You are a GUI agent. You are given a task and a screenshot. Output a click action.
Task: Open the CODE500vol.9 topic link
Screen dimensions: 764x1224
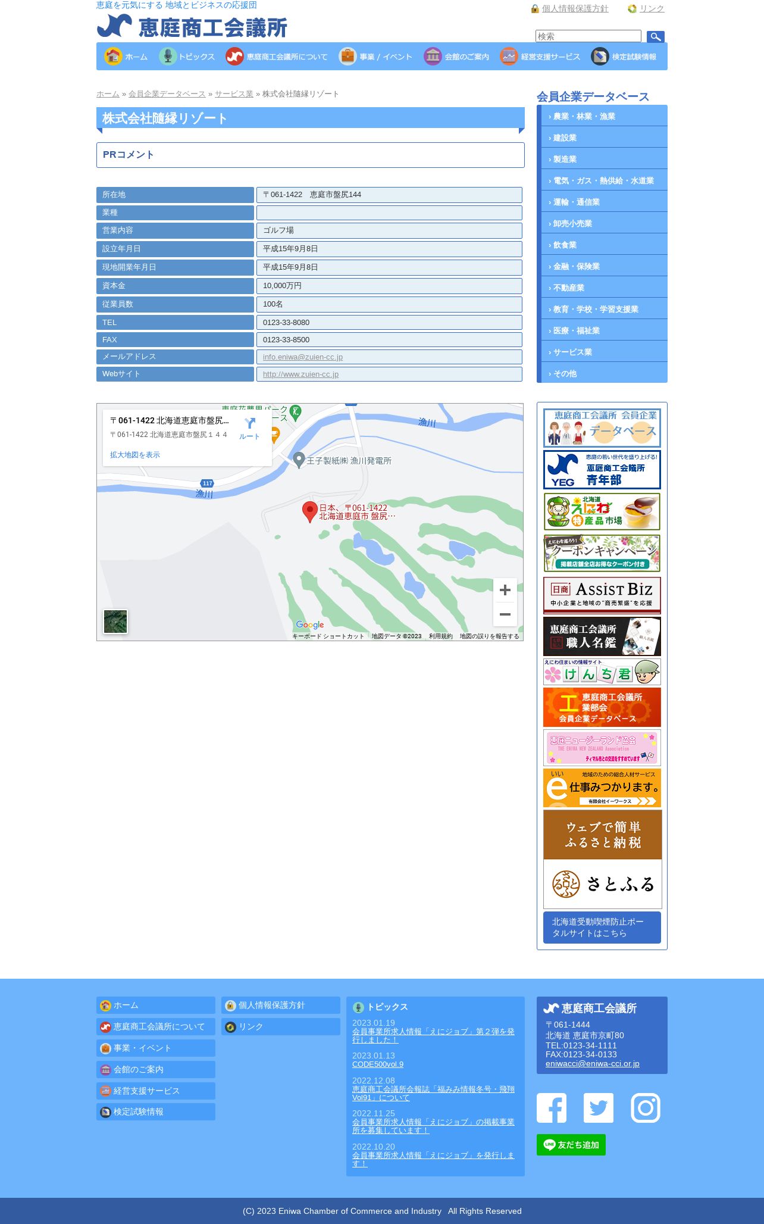tap(378, 1064)
